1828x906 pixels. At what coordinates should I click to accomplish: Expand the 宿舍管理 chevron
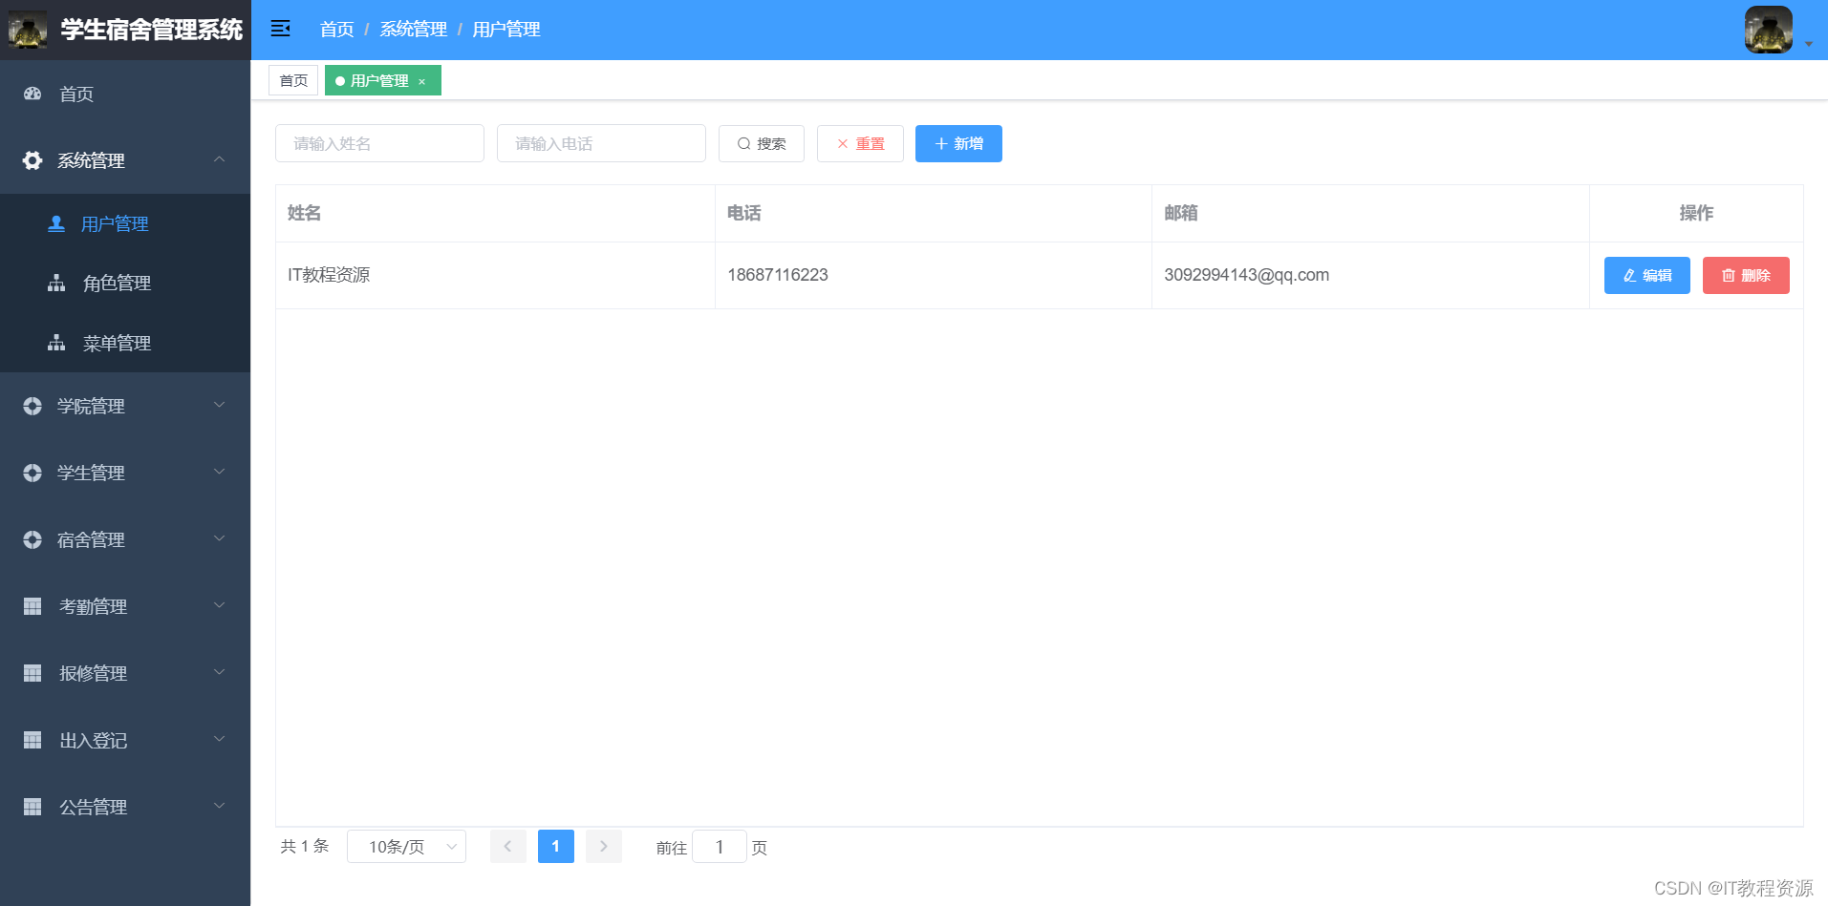220,538
